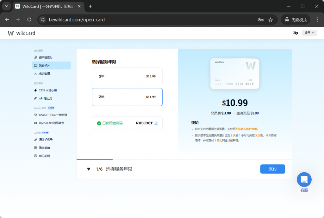Expand the 1/6 step list triangle

click(x=89, y=169)
